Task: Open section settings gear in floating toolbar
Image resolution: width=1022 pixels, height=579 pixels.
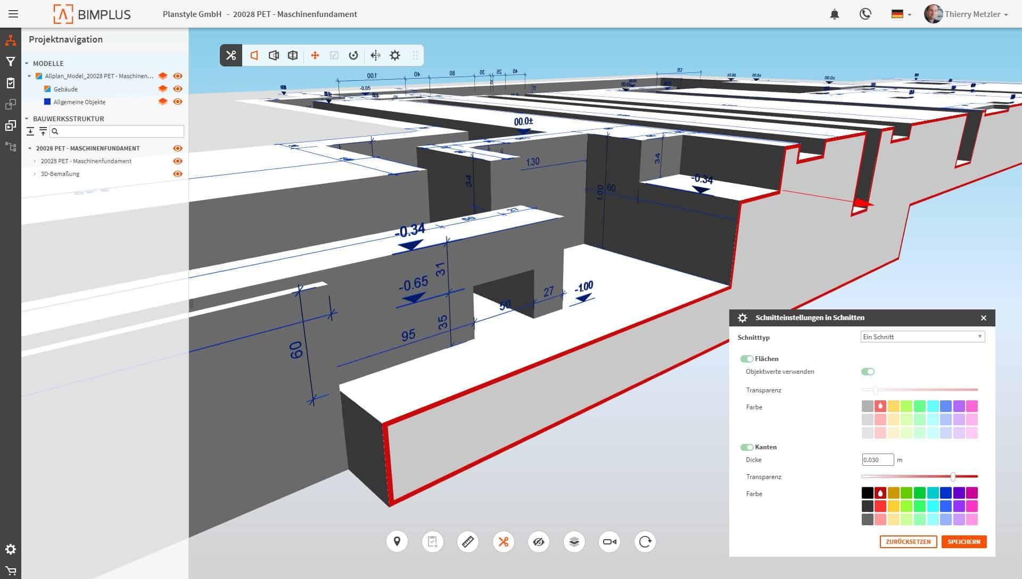Action: tap(395, 55)
